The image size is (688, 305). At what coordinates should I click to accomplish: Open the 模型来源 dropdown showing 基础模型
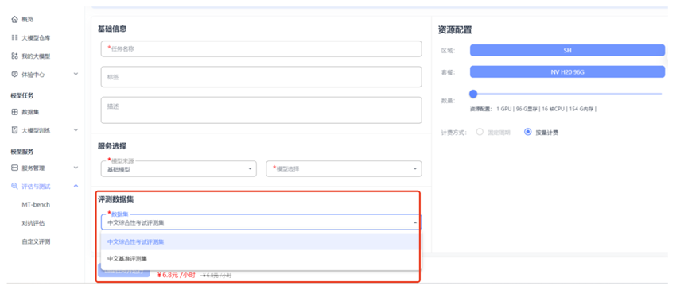coord(179,169)
